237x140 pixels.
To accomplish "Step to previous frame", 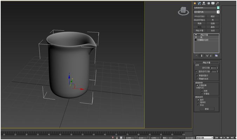I will coord(221,138).
